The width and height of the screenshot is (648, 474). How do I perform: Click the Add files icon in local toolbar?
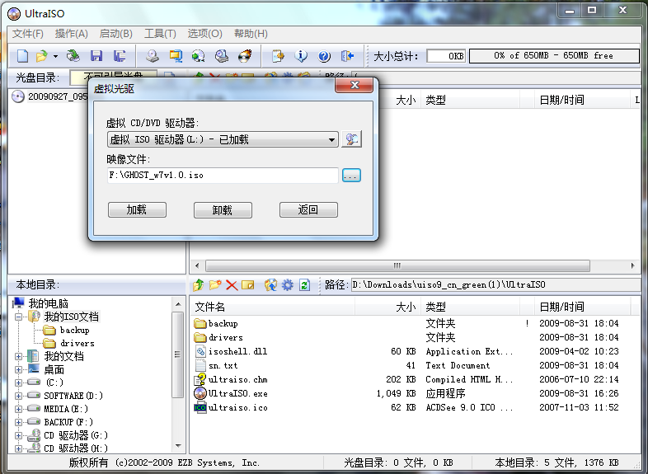270,284
